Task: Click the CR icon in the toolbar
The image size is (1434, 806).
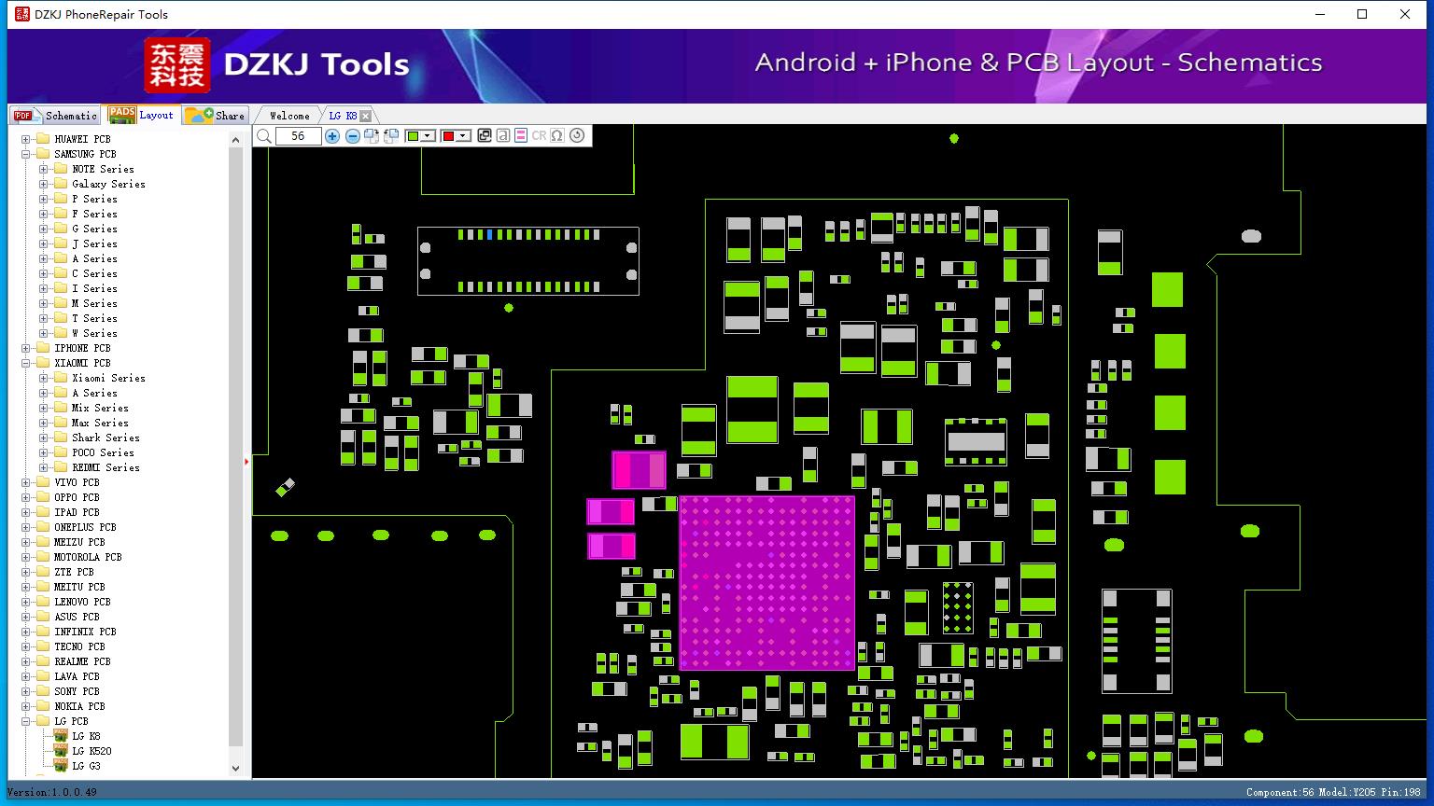Action: pyautogui.click(x=539, y=135)
